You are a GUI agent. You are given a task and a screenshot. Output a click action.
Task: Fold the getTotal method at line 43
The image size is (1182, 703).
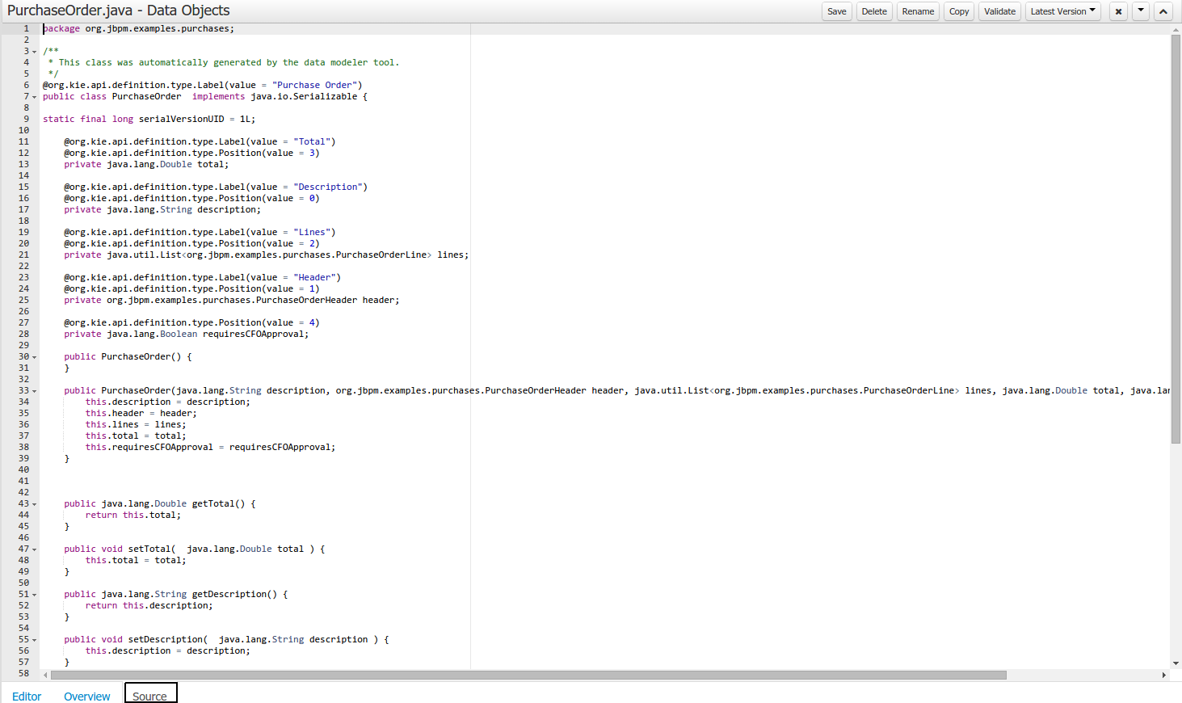click(32, 503)
